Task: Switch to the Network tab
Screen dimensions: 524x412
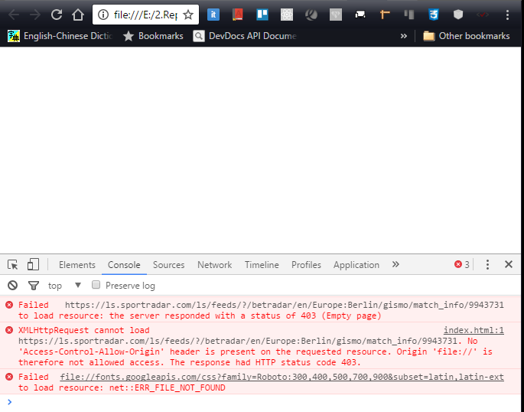Action: [x=214, y=265]
